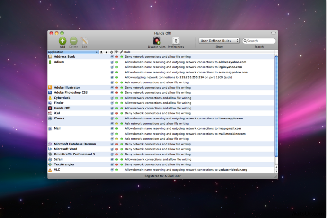Toggle checkbox for address.yahoo.com rule

112,62
